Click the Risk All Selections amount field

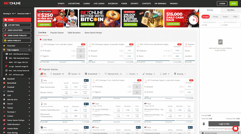(210, 25)
